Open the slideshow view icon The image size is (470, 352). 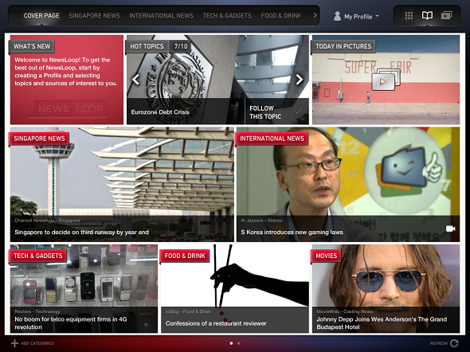point(446,16)
